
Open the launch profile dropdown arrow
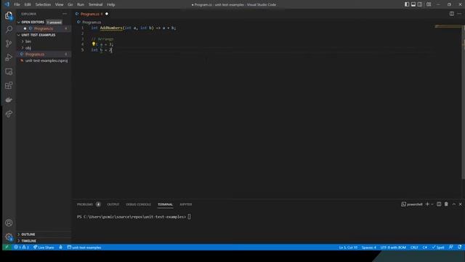point(432,205)
